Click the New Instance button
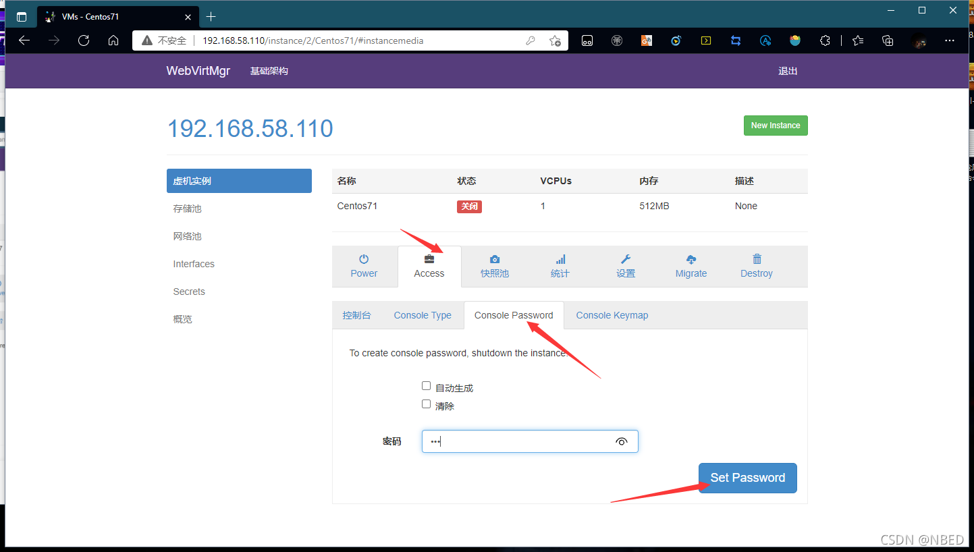This screenshot has width=974, height=552. 776,126
